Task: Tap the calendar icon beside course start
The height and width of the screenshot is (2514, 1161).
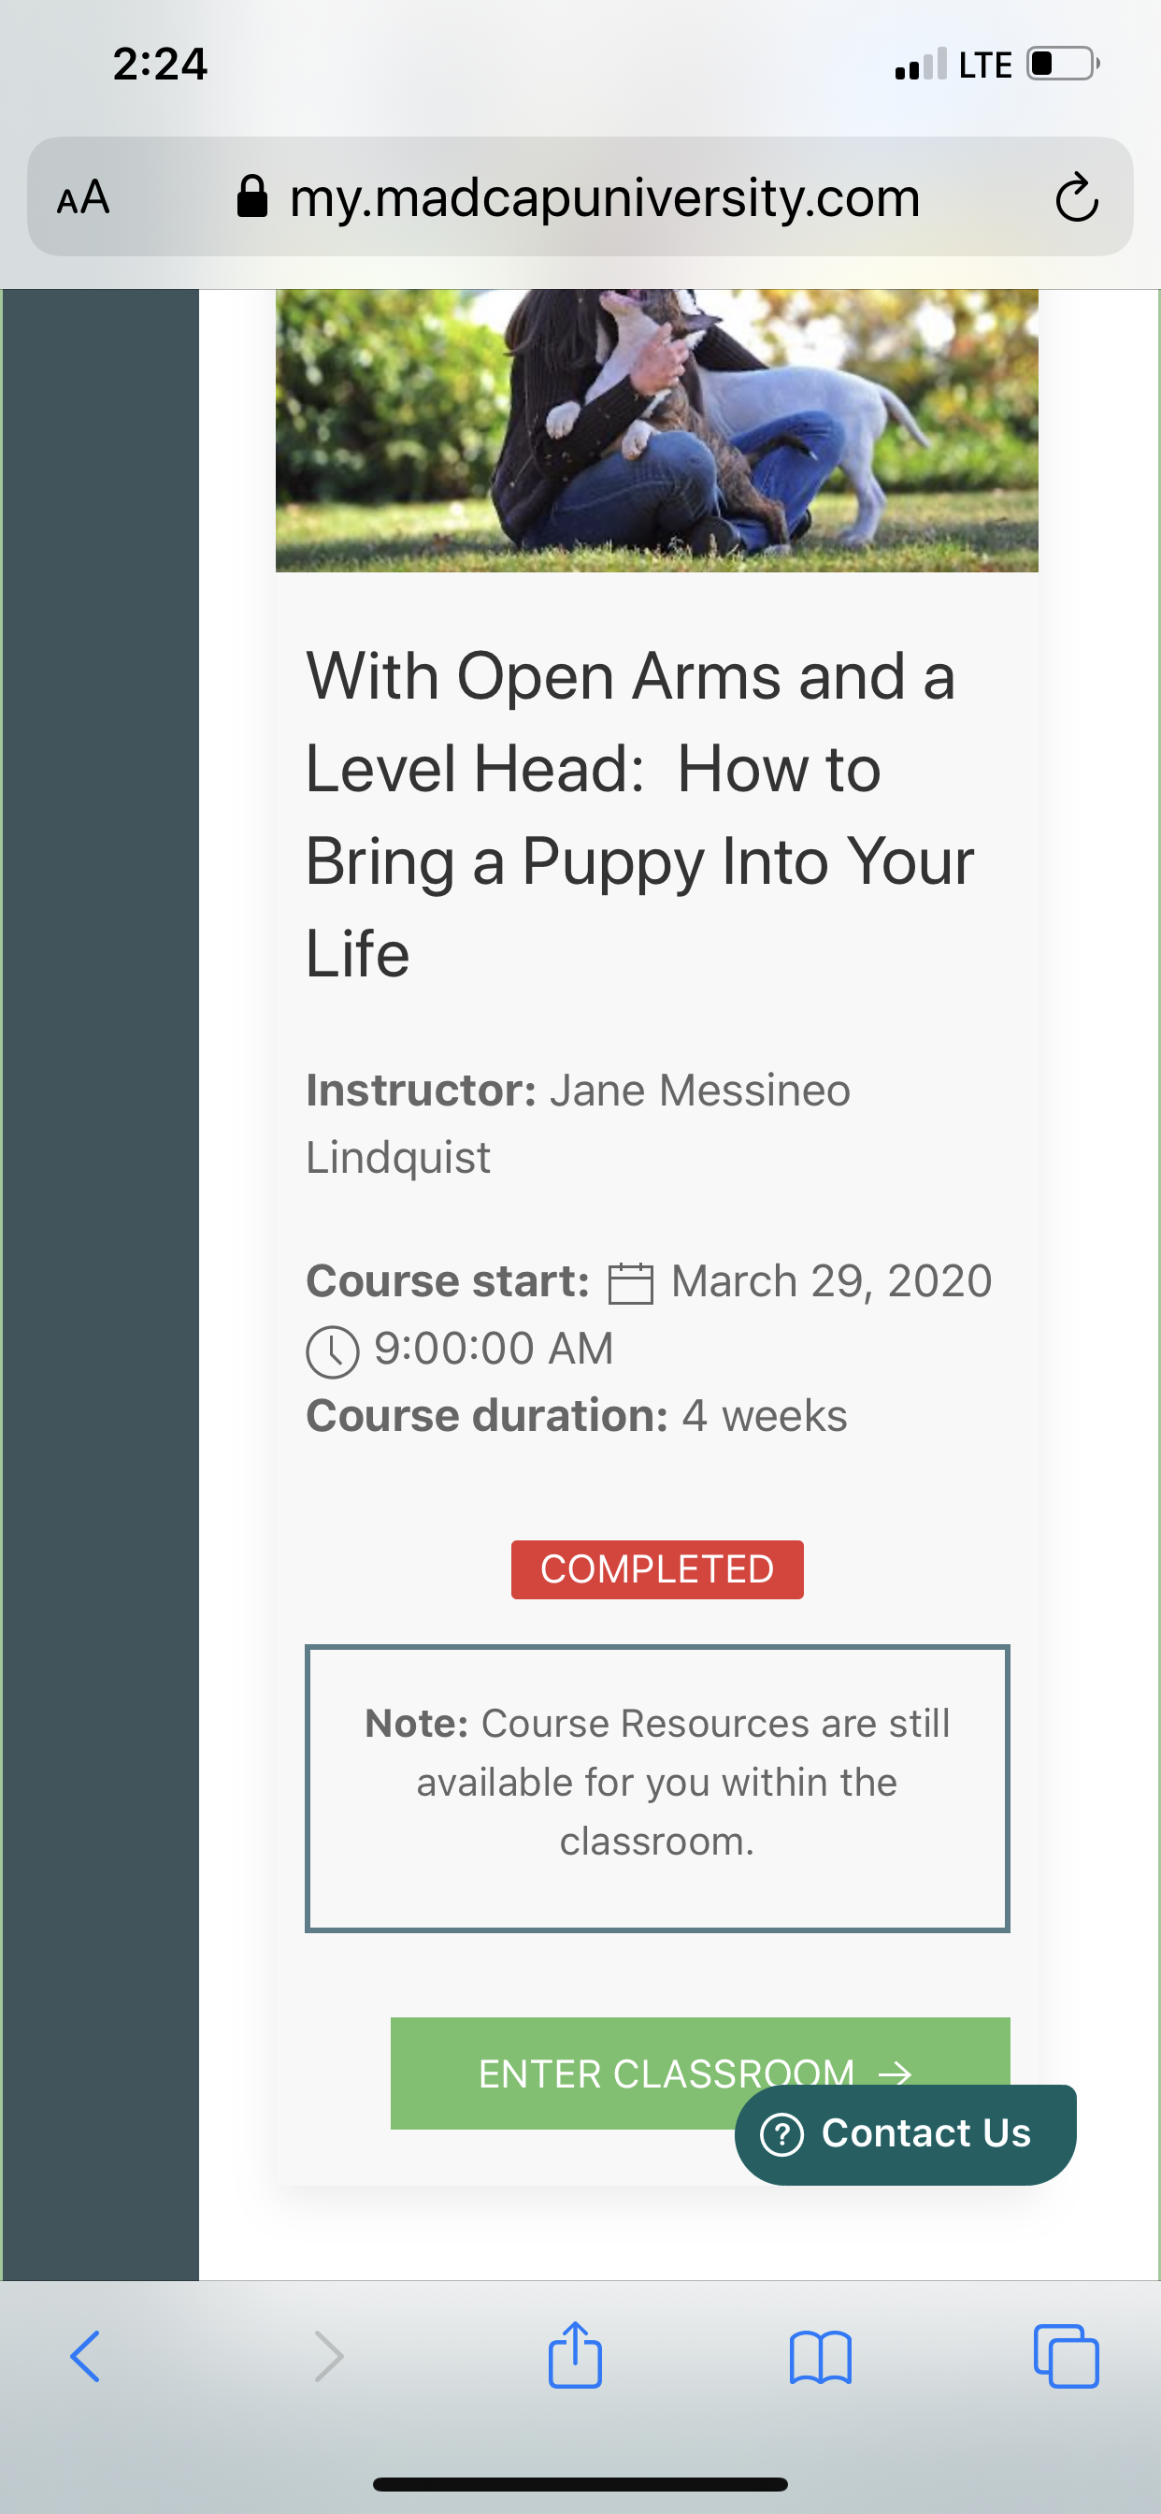Action: 630,1282
